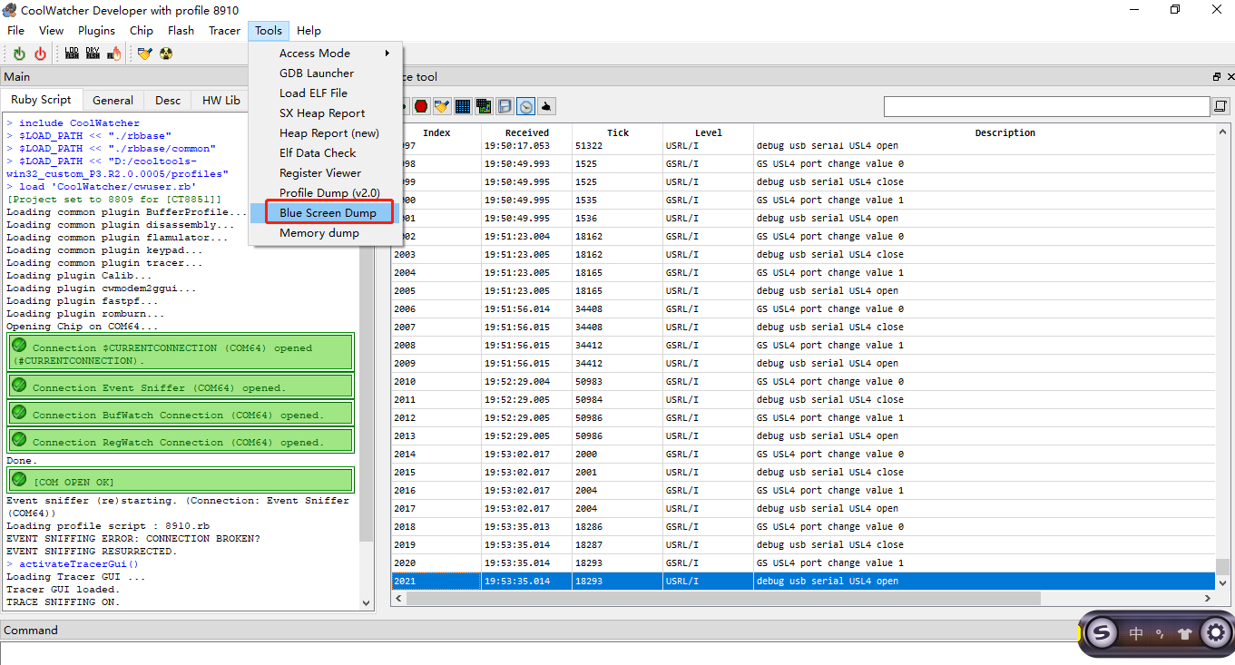Screen dimensions: 1235x665
Task: Open the Tracer menu
Action: pyautogui.click(x=225, y=30)
